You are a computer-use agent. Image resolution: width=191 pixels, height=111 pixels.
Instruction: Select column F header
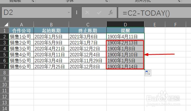[x=176, y=24]
